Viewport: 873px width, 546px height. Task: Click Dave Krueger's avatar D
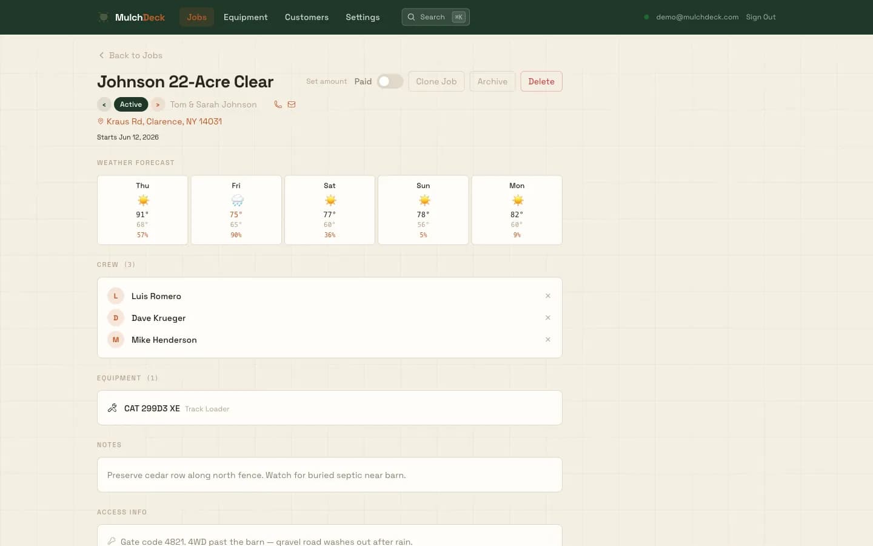[116, 318]
